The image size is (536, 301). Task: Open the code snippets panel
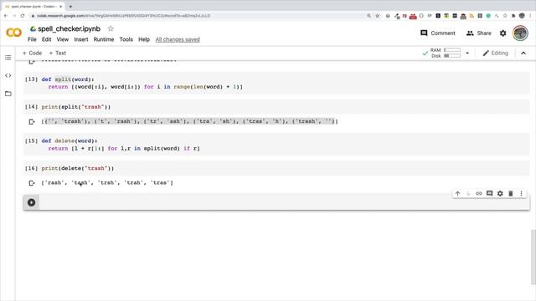8,75
